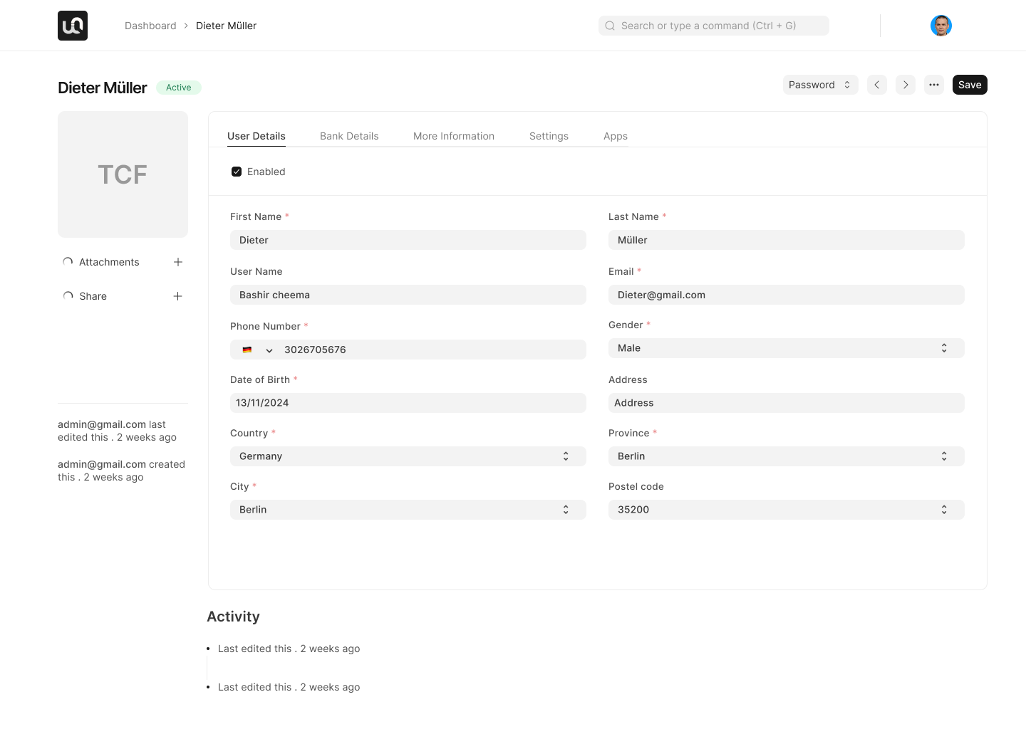This screenshot has width=1026, height=729.
Task: Click the plus icon next to Share
Action: tap(178, 296)
